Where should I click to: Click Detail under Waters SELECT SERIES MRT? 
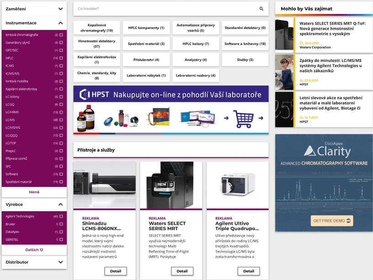tap(182, 271)
